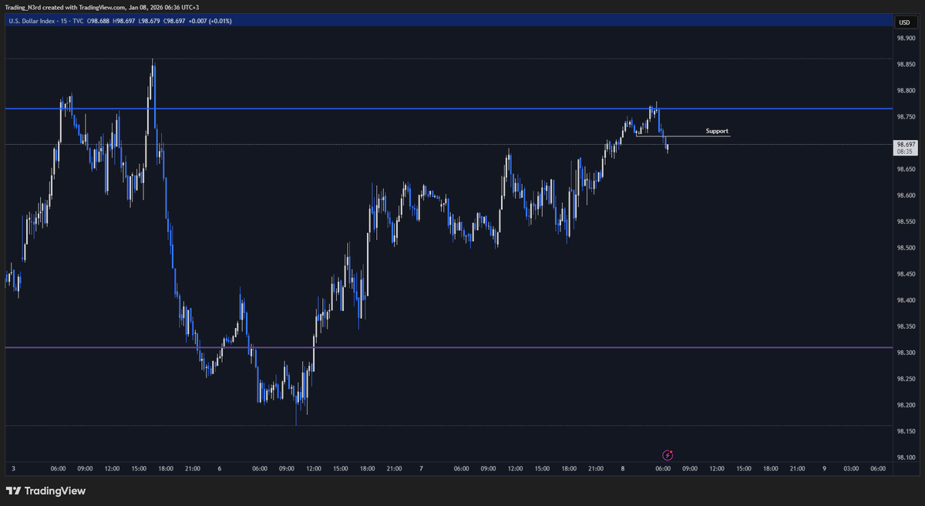Click the 98.450 price axis label
The image size is (925, 506).
906,273
